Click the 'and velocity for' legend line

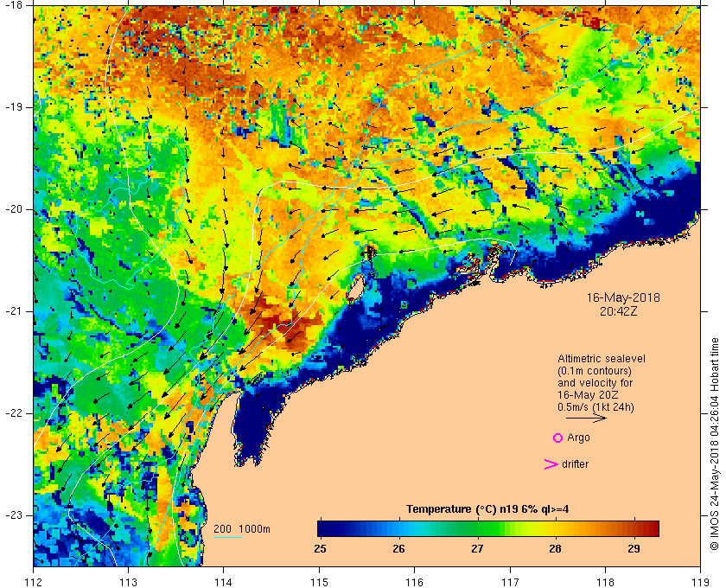[595, 383]
